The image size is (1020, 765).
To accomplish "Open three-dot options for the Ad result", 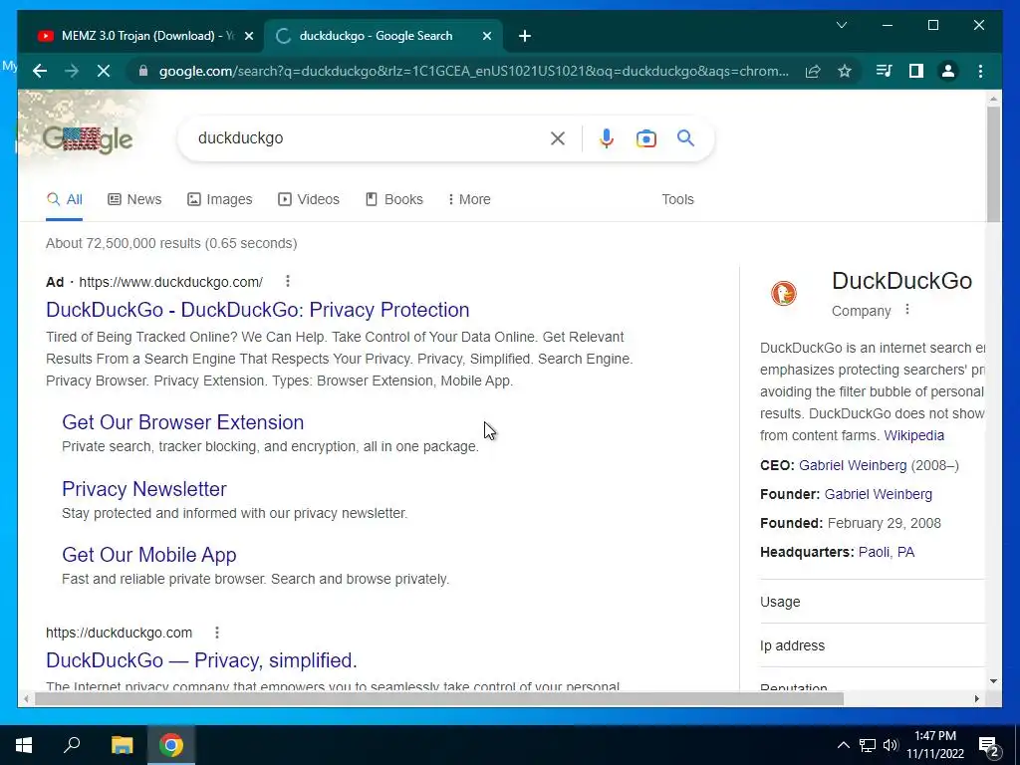I will point(288,281).
